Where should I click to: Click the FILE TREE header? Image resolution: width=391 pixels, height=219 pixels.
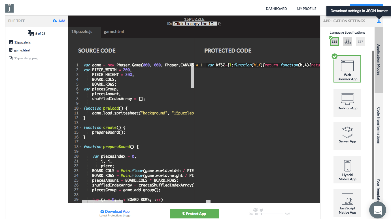pos(17,21)
